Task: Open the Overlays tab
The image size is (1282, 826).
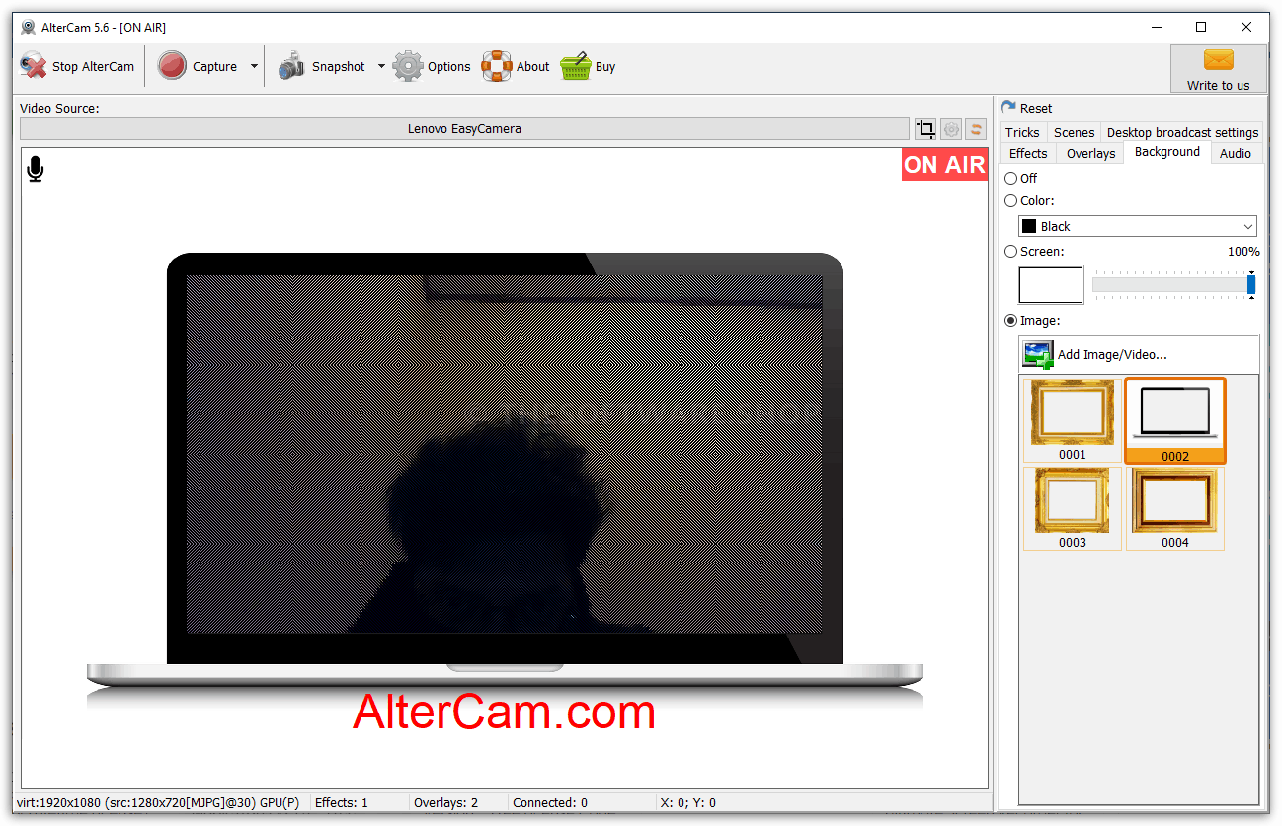Action: point(1090,153)
